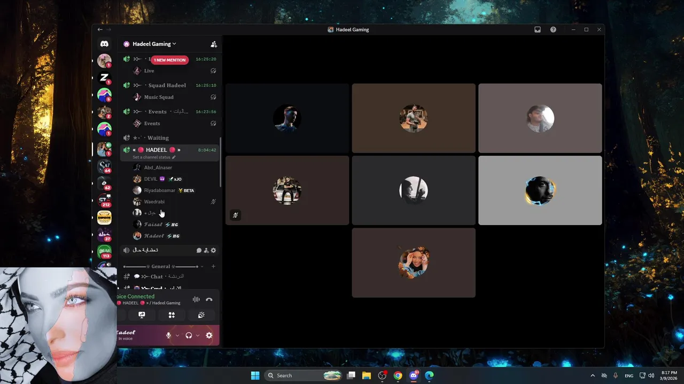Open the green server with 113 badge
Image resolution: width=684 pixels, height=384 pixels.
point(104,252)
